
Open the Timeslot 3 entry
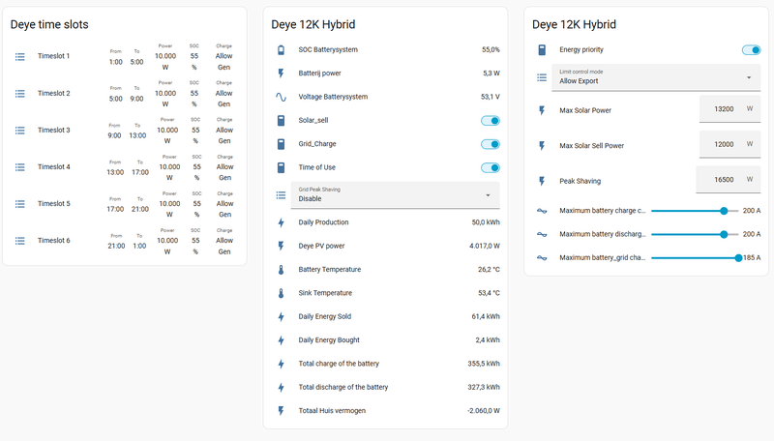[125, 131]
